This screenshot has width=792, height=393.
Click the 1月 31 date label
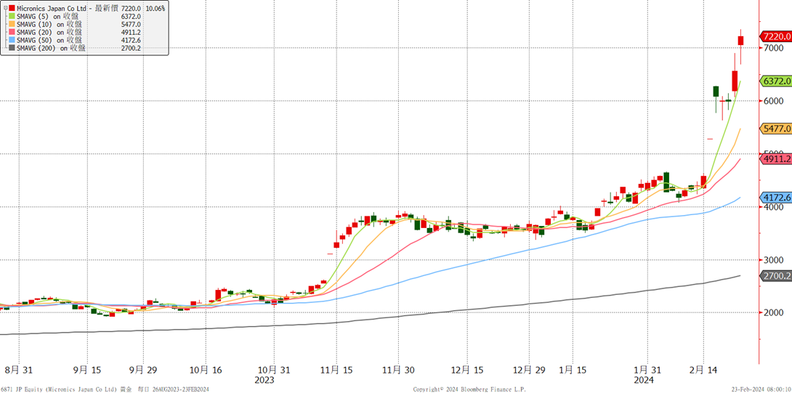click(649, 370)
